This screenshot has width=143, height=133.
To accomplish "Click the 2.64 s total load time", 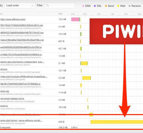I will point(74,128).
